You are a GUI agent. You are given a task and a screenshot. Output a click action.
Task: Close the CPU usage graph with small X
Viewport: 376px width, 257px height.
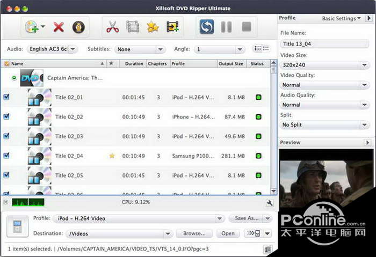tap(6, 202)
